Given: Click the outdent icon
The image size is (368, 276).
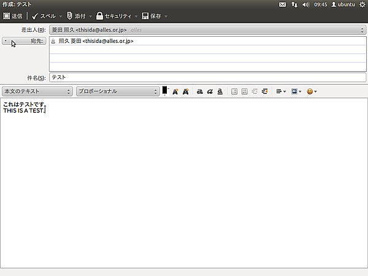Looking at the screenshot, I should [255, 91].
